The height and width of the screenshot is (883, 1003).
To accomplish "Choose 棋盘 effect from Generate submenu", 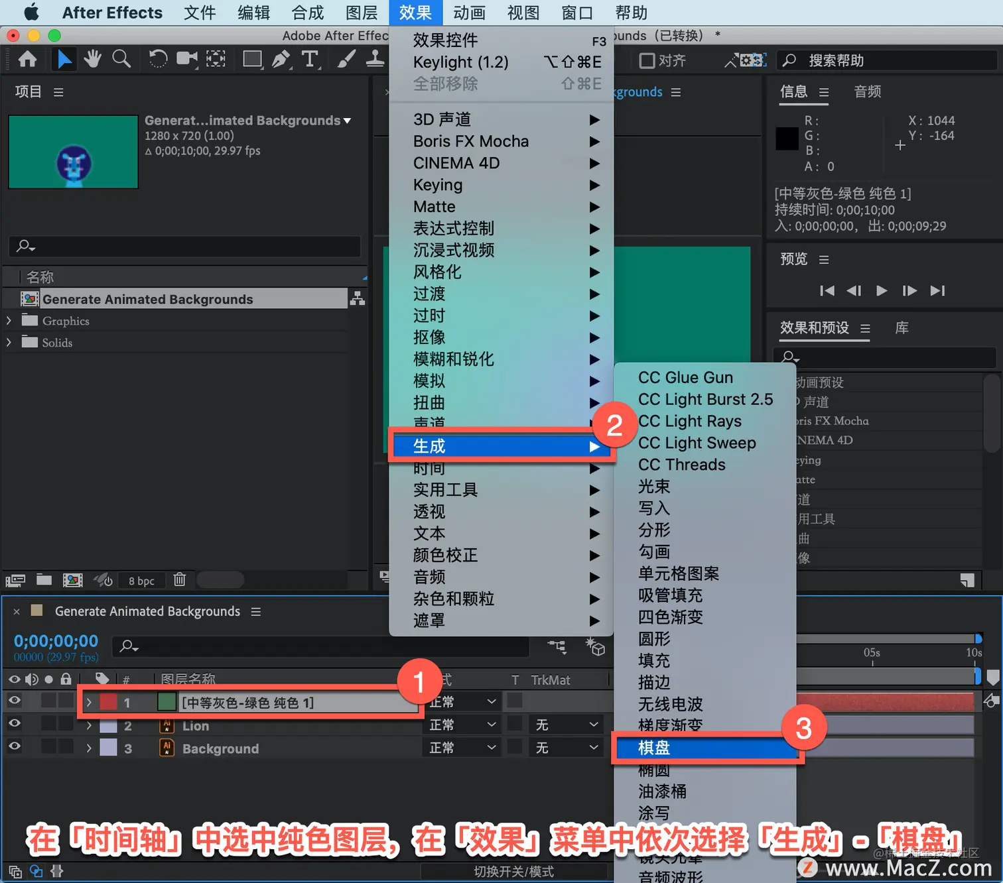I will (x=706, y=748).
